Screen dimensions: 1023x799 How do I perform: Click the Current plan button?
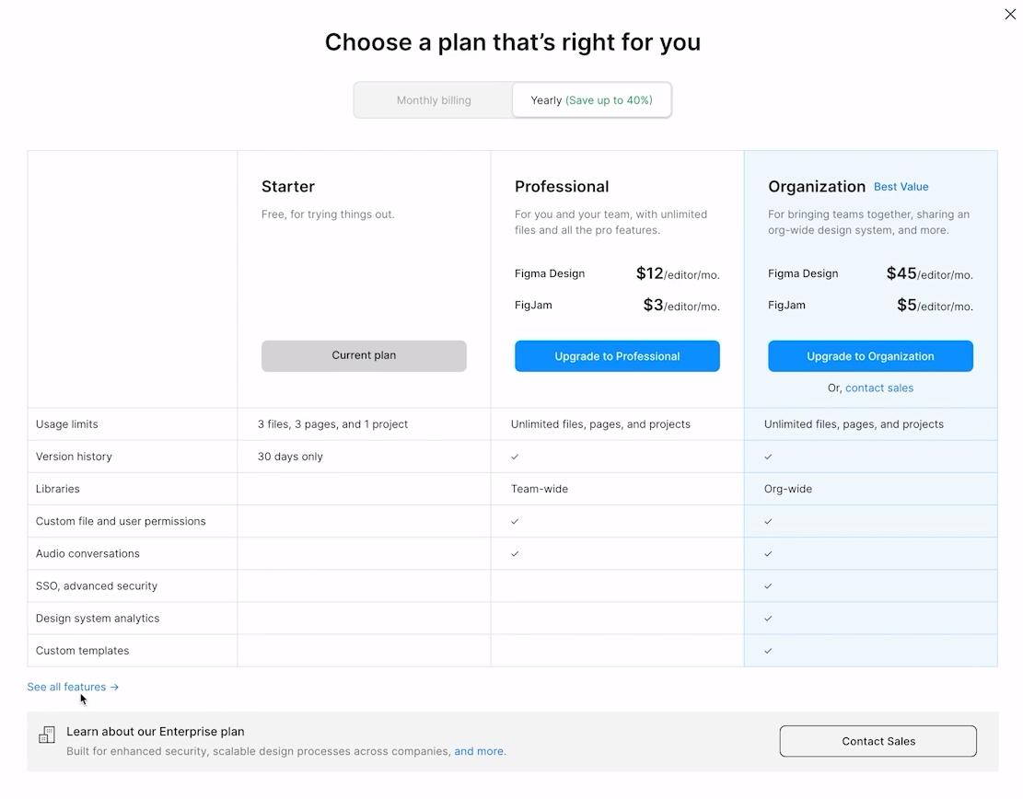click(x=364, y=355)
